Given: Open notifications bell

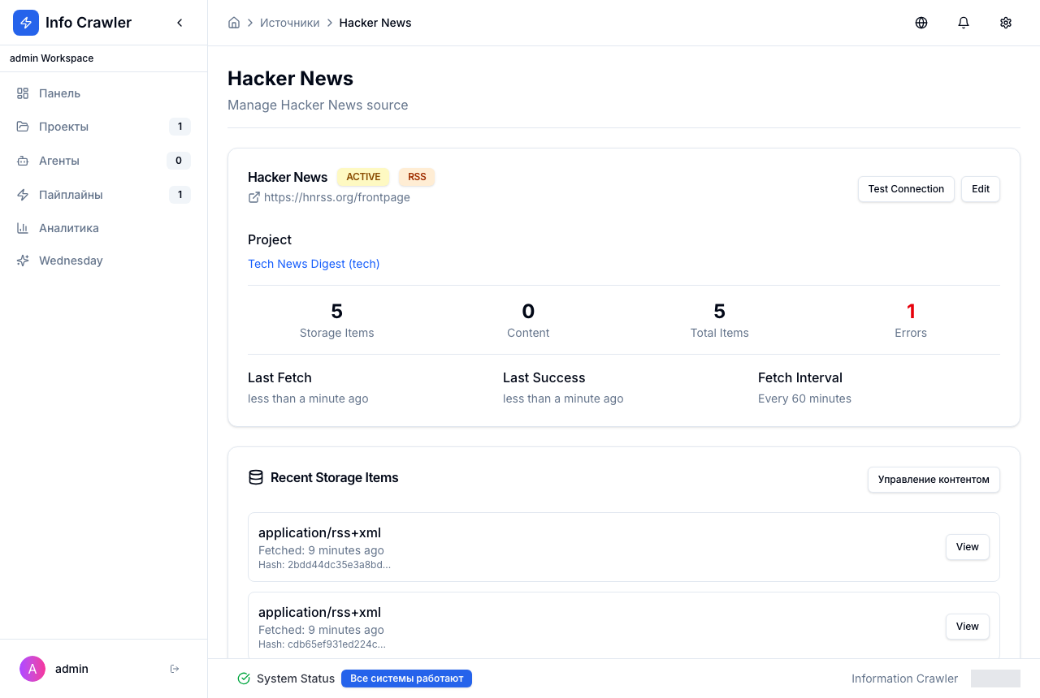Looking at the screenshot, I should (964, 23).
